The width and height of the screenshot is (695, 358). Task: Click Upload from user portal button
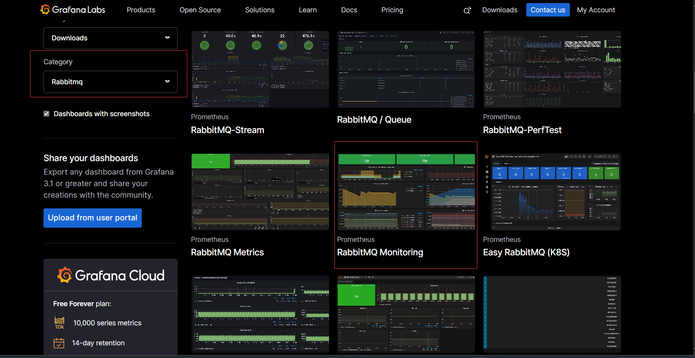(x=92, y=218)
